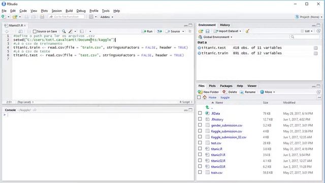Open console working directory arrow icon

(35, 110)
